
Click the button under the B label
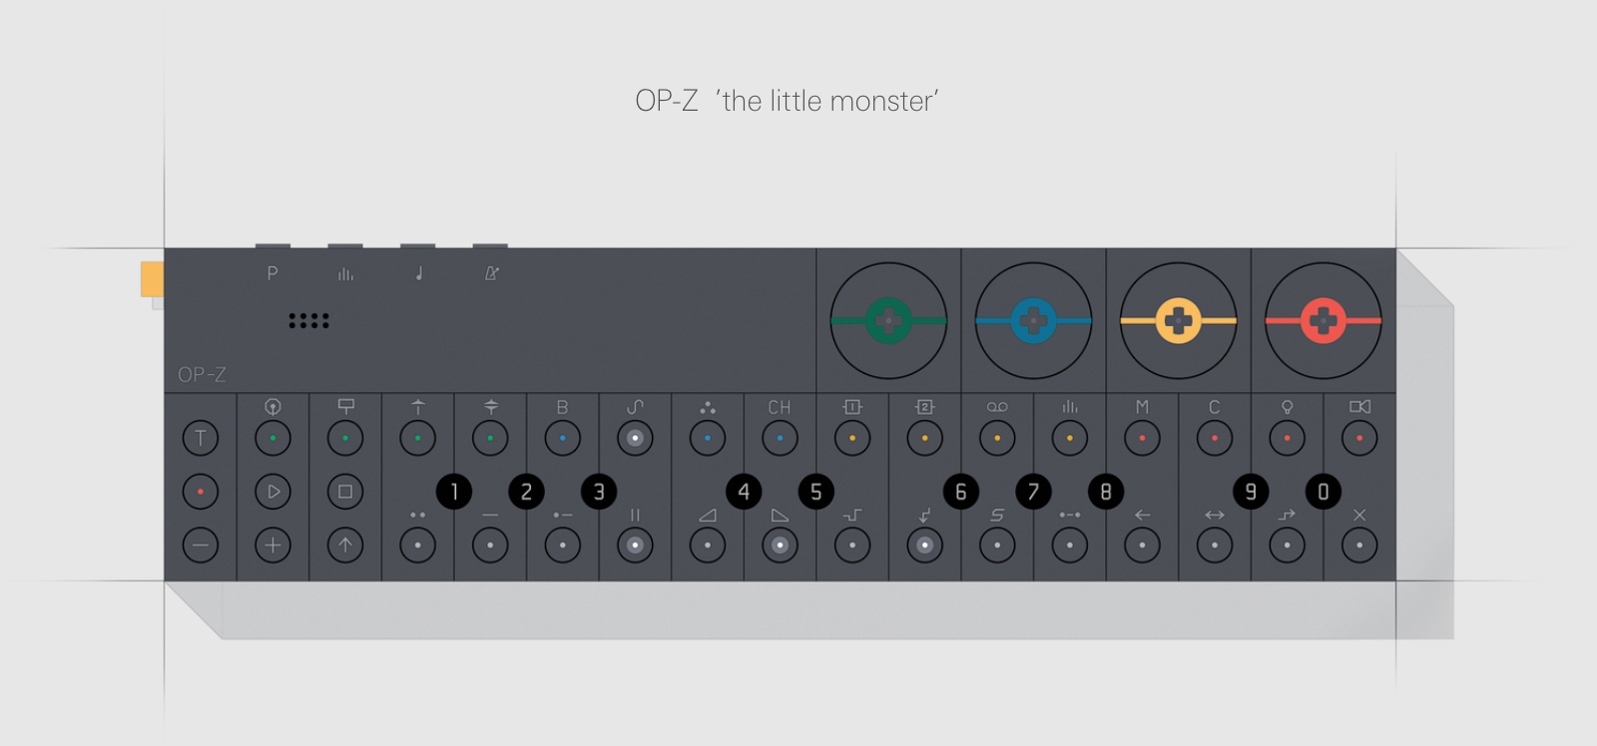563,438
